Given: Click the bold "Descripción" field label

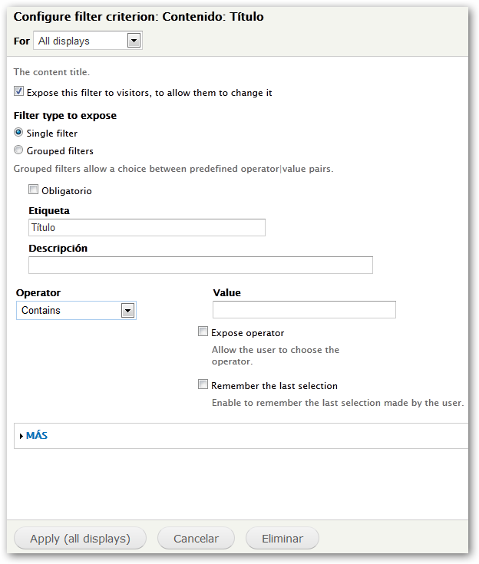Looking at the screenshot, I should coord(58,248).
